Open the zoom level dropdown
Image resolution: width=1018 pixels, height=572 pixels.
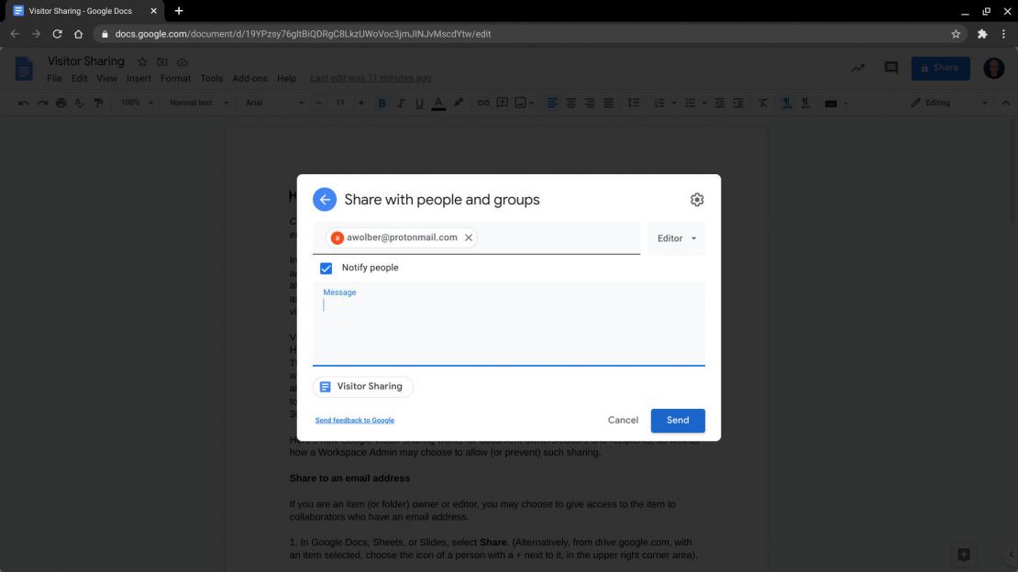[x=136, y=103]
